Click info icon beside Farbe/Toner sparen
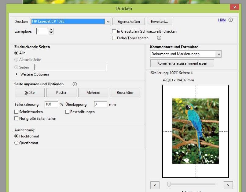 point(159,38)
